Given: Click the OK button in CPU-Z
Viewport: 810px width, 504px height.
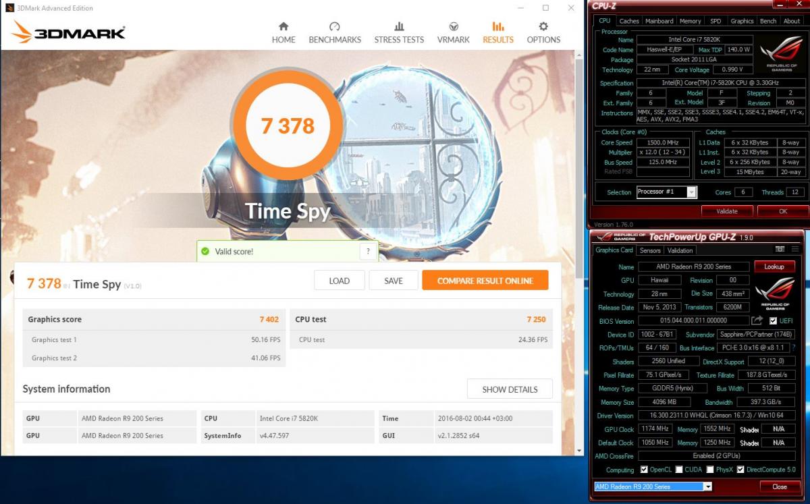Looking at the screenshot, I should click(782, 211).
